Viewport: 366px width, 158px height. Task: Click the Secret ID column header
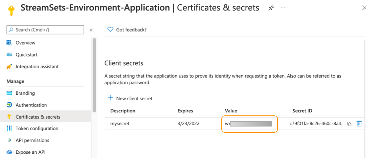coord(302,111)
